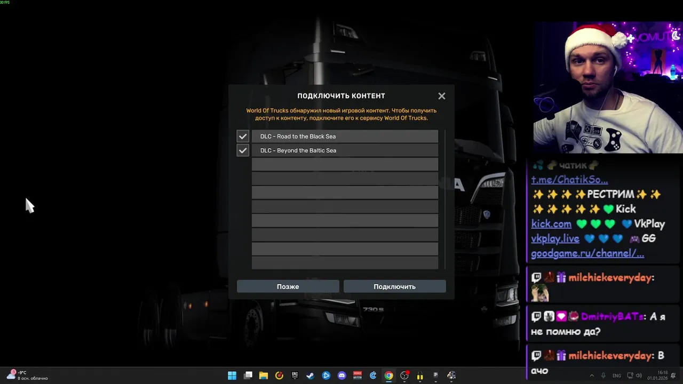The image size is (683, 384).
Task: Click the DLC list scrollbar
Action: [444, 199]
